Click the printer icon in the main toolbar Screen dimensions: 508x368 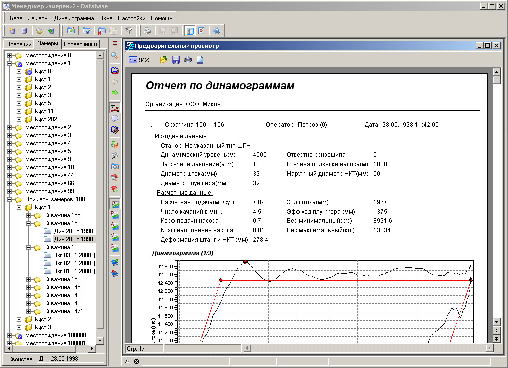tap(147, 31)
